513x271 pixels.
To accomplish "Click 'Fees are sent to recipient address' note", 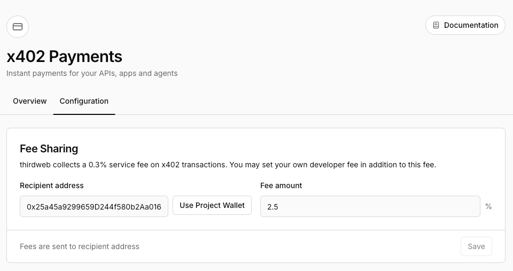I will click(x=80, y=246).
